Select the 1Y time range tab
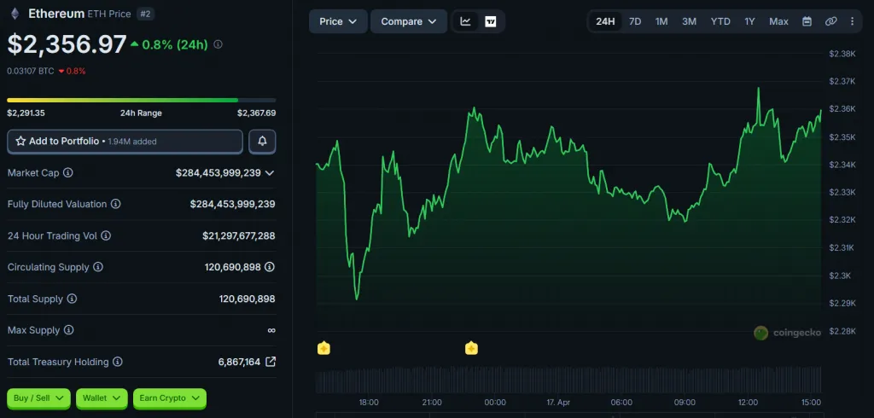874x418 pixels. tap(749, 21)
